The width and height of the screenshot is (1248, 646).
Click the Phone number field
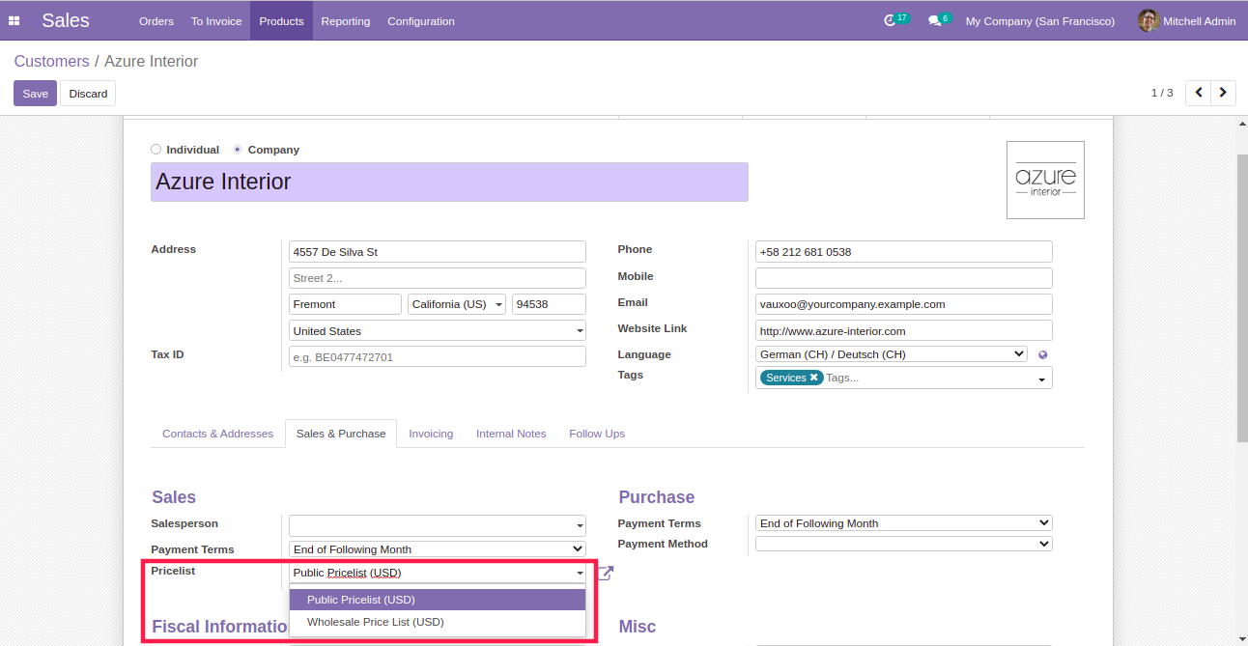point(903,252)
